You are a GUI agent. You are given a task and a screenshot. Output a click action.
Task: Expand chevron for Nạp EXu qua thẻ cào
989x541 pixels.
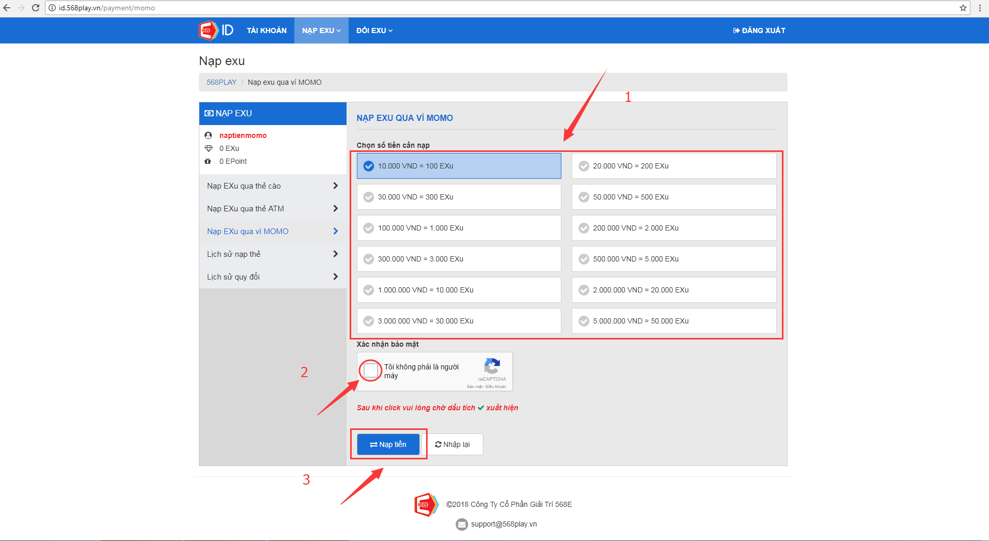tap(335, 186)
